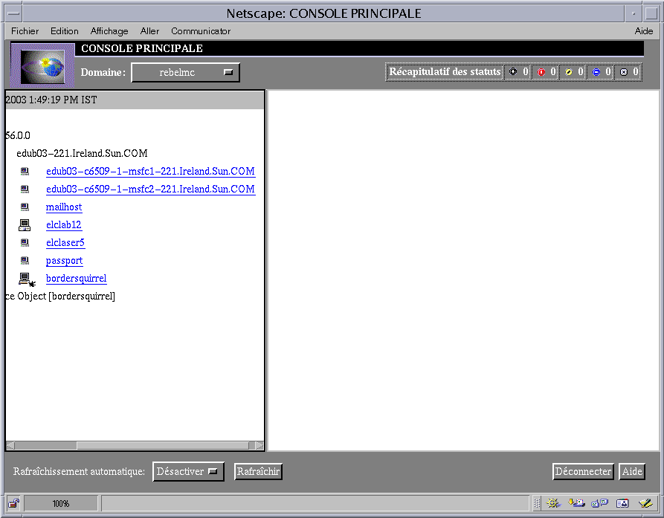Click the left-pane scrollbar left arrow

(10, 445)
